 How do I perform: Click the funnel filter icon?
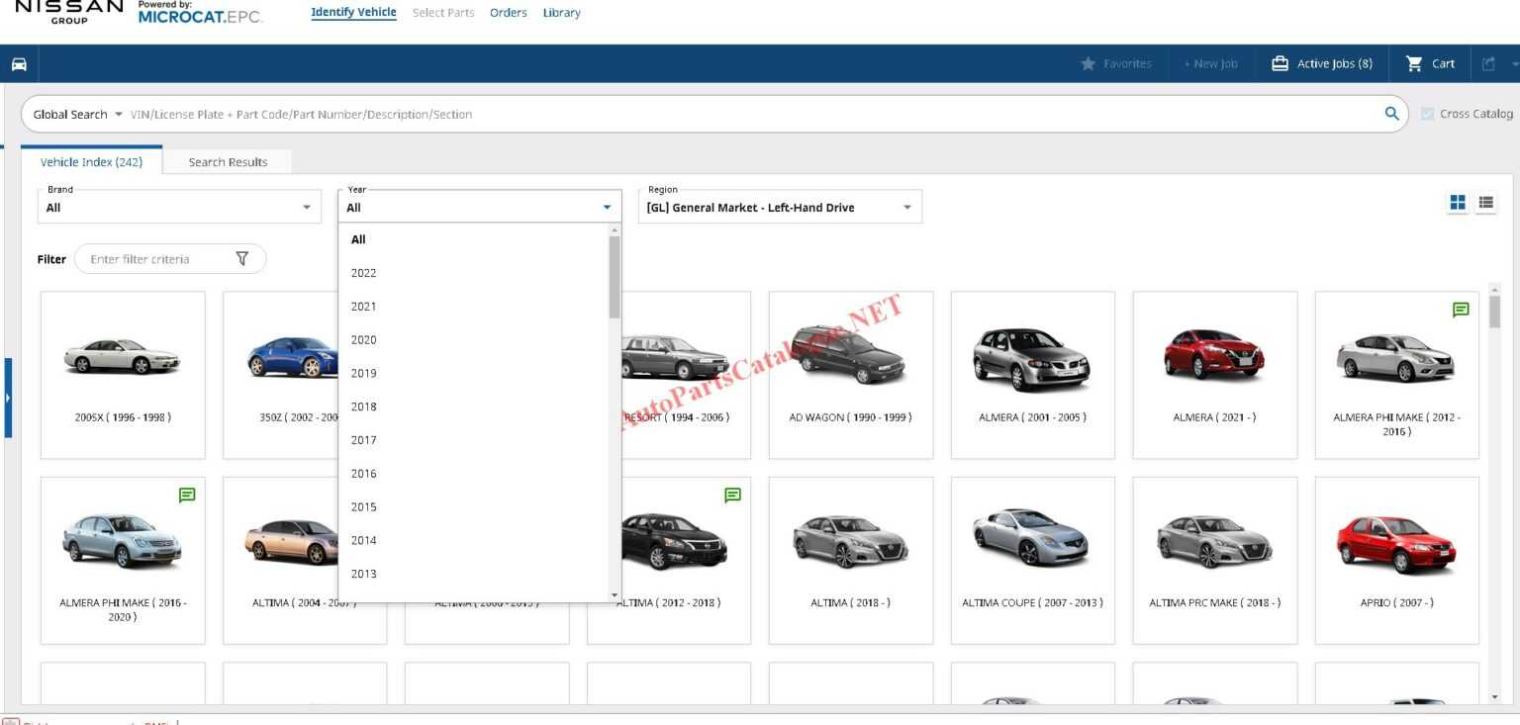242,258
